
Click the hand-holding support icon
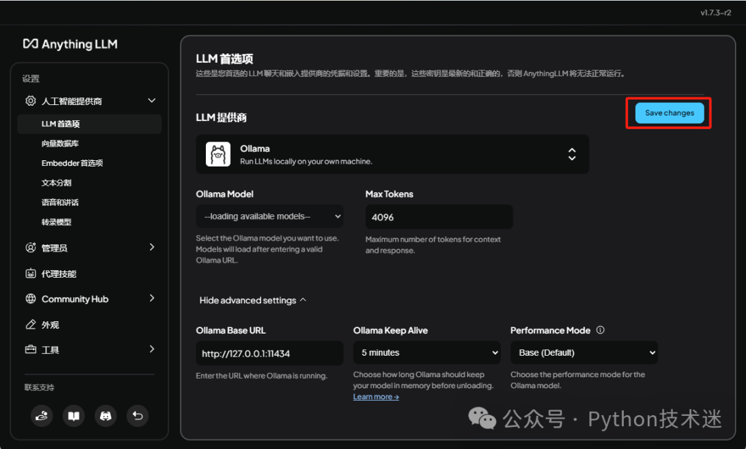point(42,416)
